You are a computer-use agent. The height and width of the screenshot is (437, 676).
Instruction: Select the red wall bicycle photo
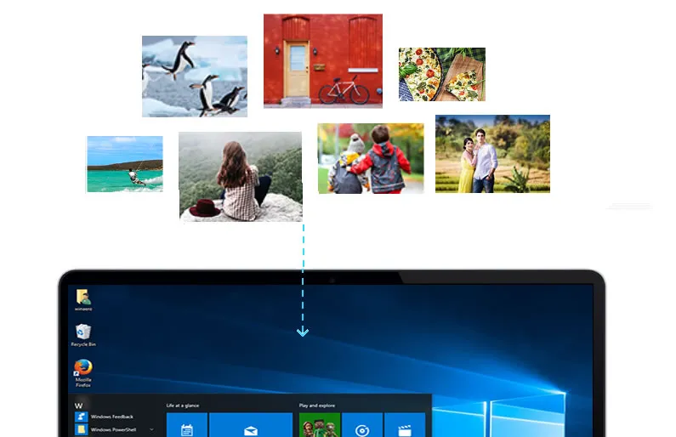pyautogui.click(x=322, y=60)
